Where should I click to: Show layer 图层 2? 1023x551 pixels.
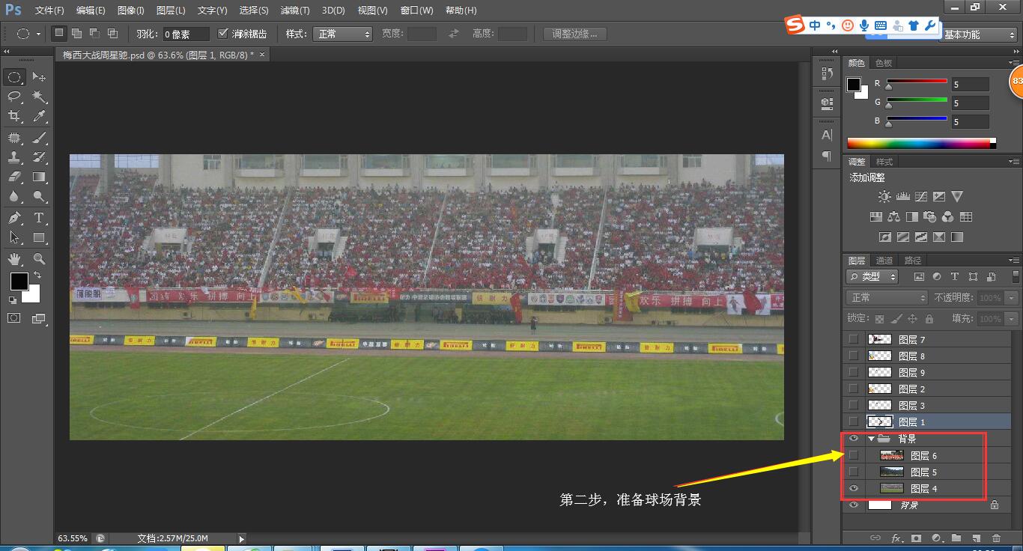coord(854,389)
